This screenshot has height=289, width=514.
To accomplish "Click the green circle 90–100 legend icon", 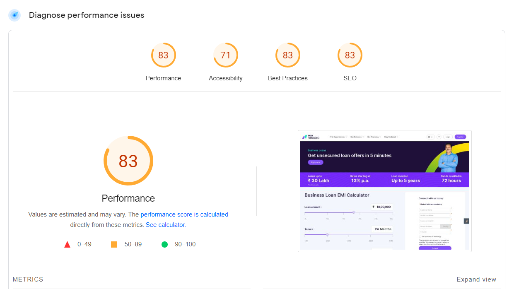I will pyautogui.click(x=164, y=244).
